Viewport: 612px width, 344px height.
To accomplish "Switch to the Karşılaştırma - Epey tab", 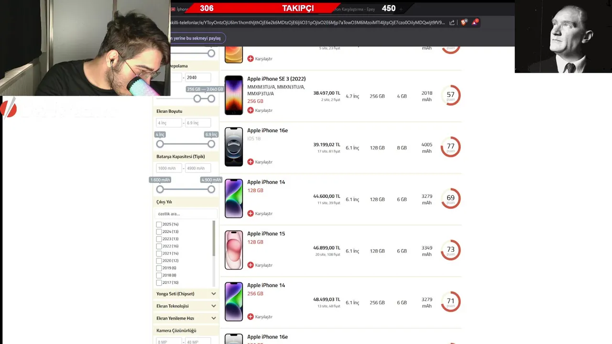I will coord(355,9).
